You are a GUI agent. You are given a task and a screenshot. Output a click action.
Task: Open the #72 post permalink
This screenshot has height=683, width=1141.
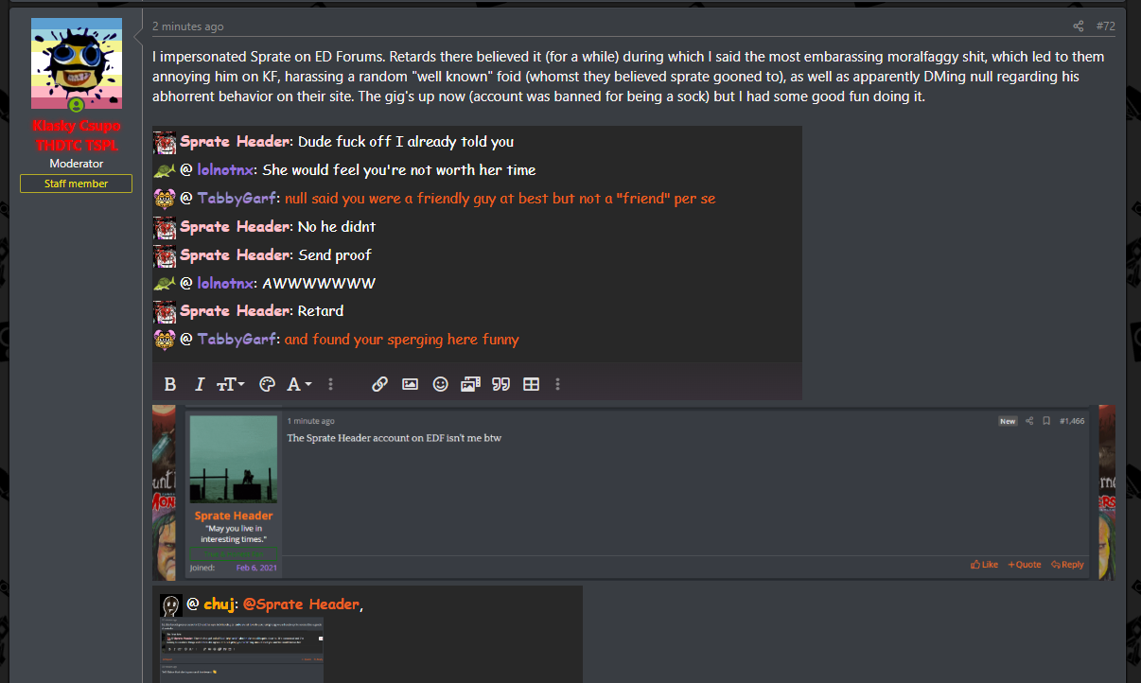coord(1106,26)
